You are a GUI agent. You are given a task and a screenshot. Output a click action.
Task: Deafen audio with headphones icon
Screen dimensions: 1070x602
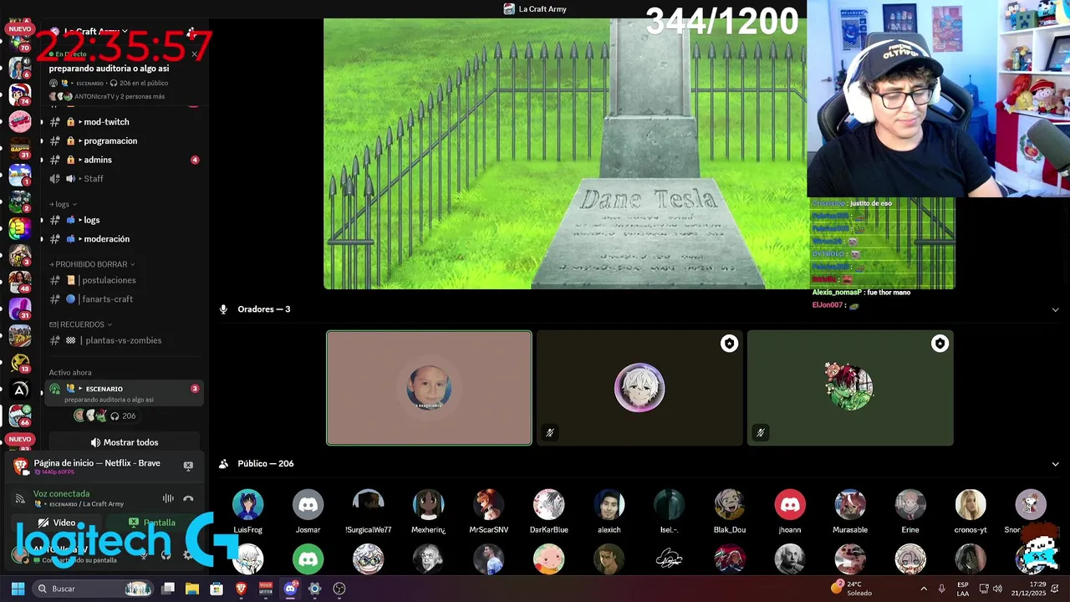pos(166,554)
